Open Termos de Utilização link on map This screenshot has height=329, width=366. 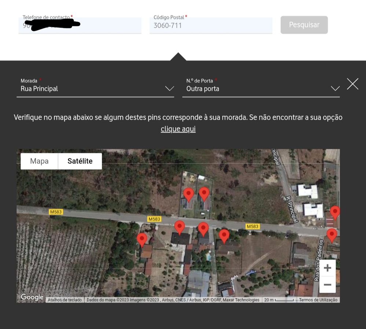318,300
